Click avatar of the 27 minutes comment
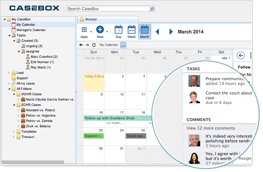This screenshot has height=172, width=263. coord(194,158)
